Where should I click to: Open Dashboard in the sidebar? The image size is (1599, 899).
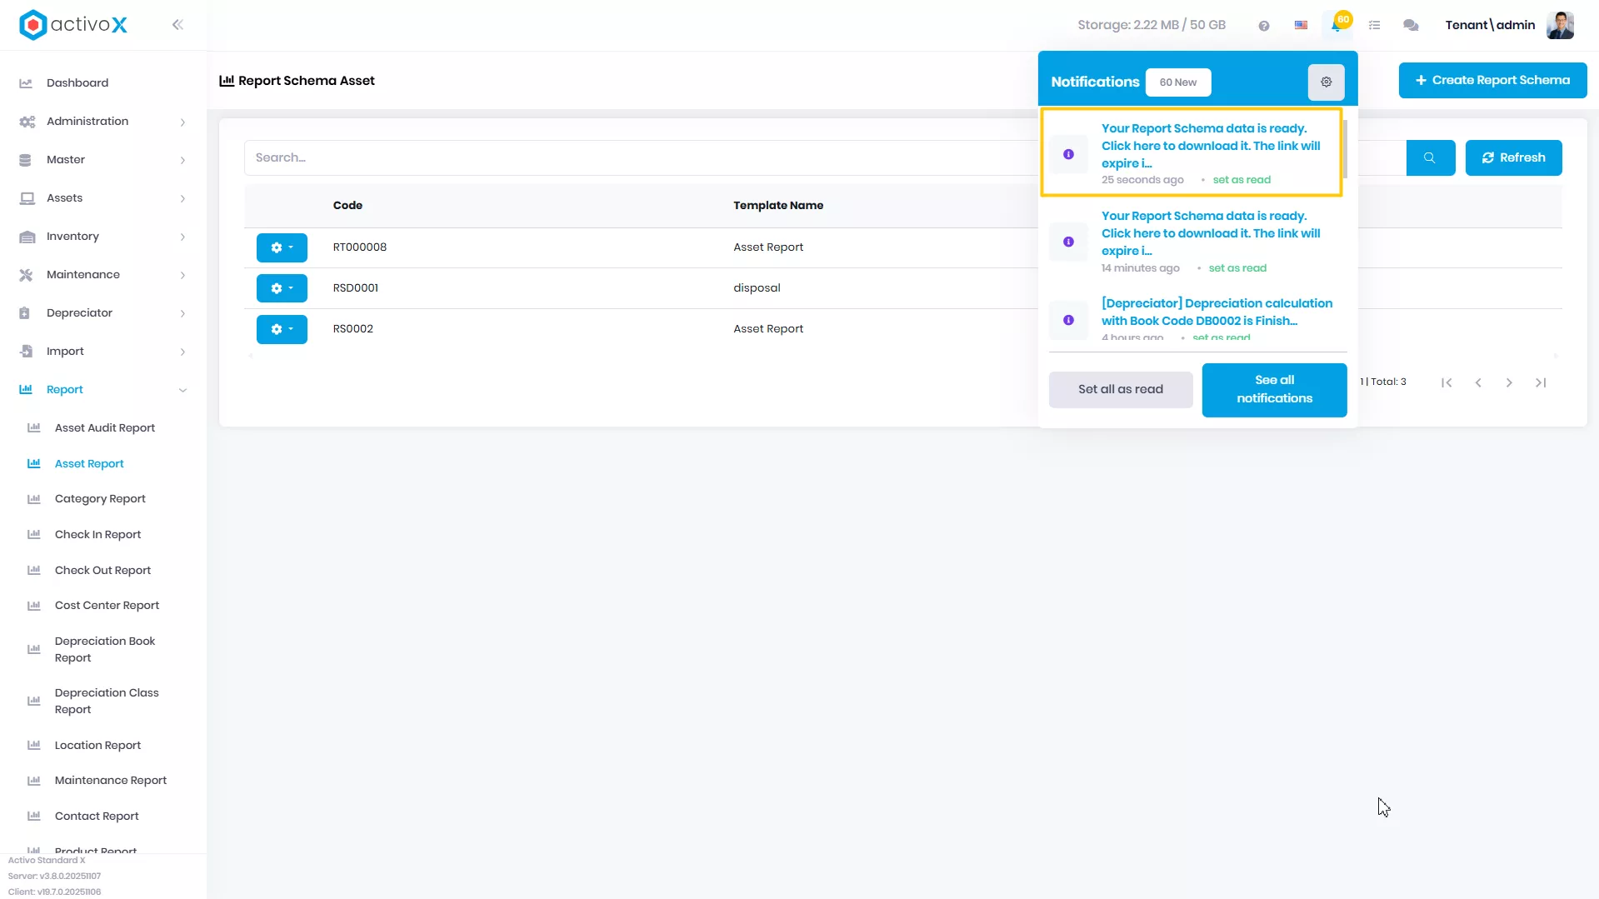pyautogui.click(x=77, y=83)
